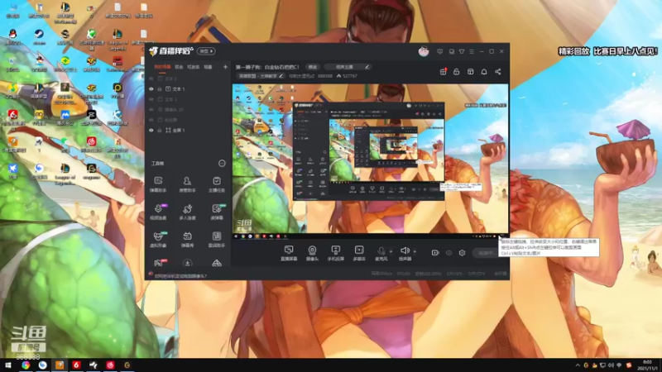The height and width of the screenshot is (372, 662).
Task: Expand microphone options arrow
Action: pyautogui.click(x=391, y=251)
